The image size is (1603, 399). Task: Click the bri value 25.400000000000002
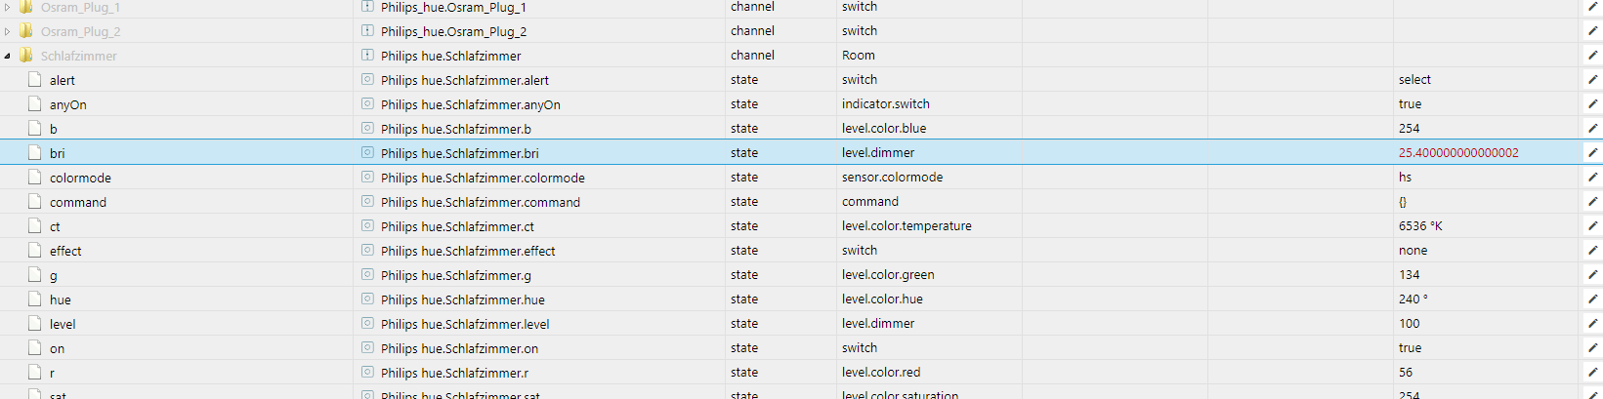pos(1458,153)
